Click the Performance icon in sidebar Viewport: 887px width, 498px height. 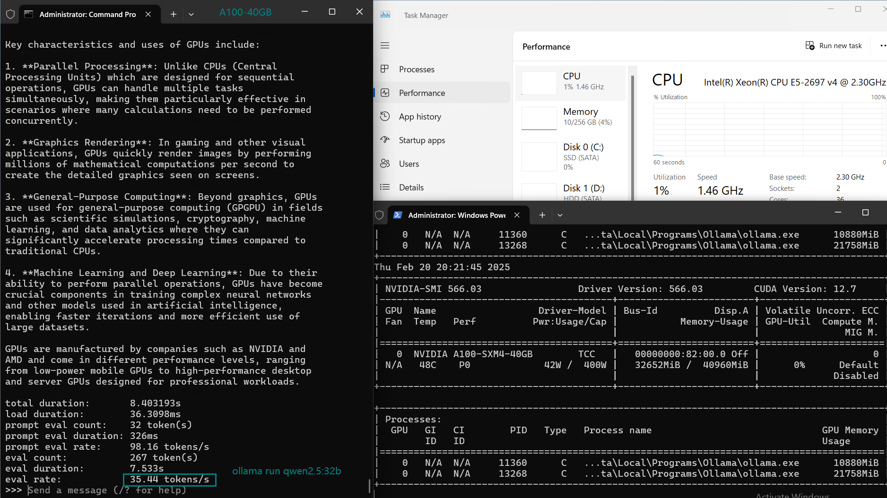coord(385,93)
